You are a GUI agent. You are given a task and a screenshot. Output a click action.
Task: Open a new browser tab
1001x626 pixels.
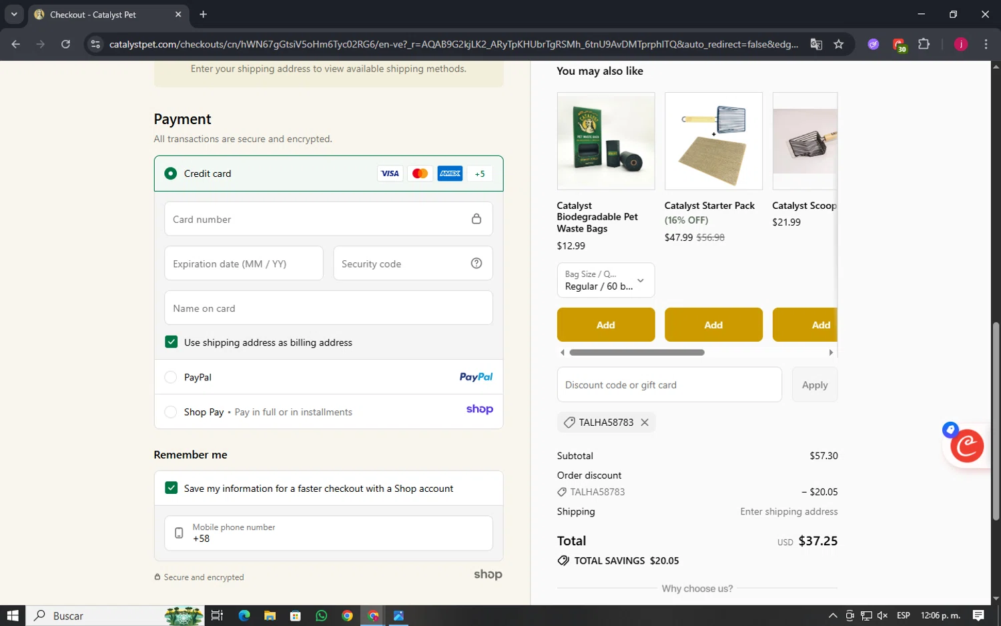204,14
